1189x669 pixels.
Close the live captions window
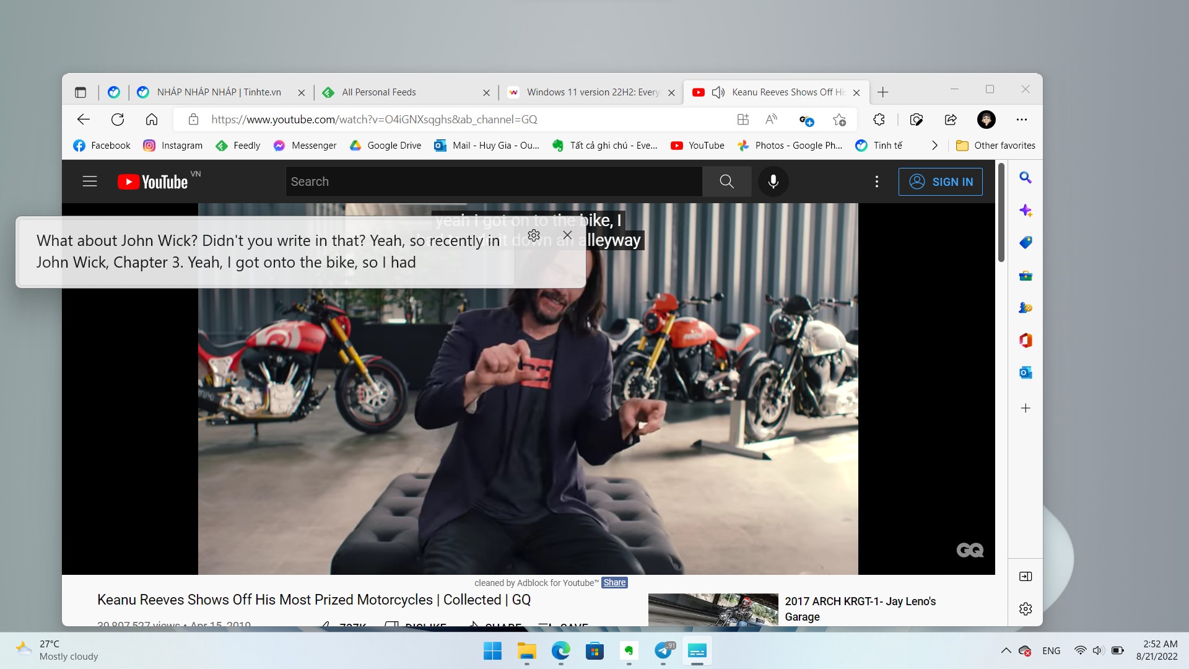click(x=567, y=235)
